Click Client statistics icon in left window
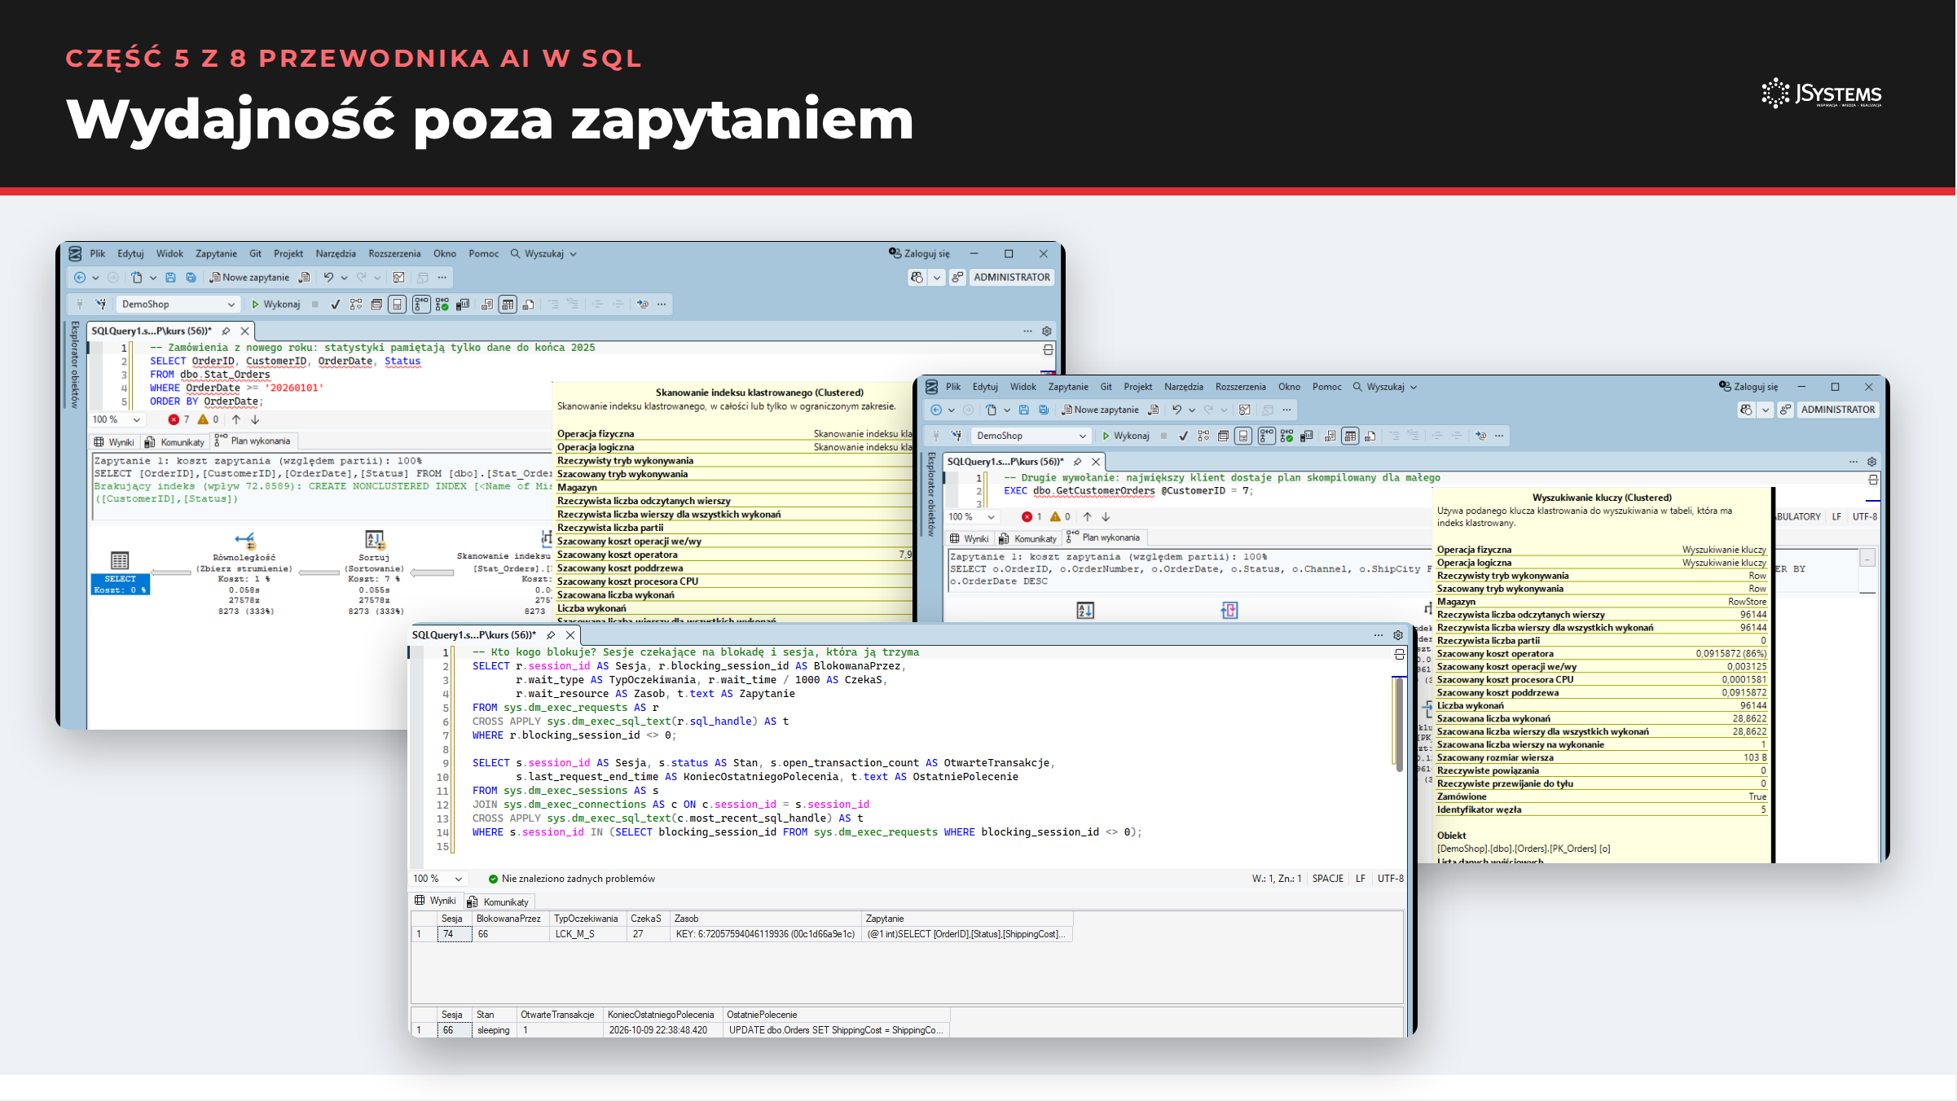The image size is (1957, 1101). click(x=463, y=305)
